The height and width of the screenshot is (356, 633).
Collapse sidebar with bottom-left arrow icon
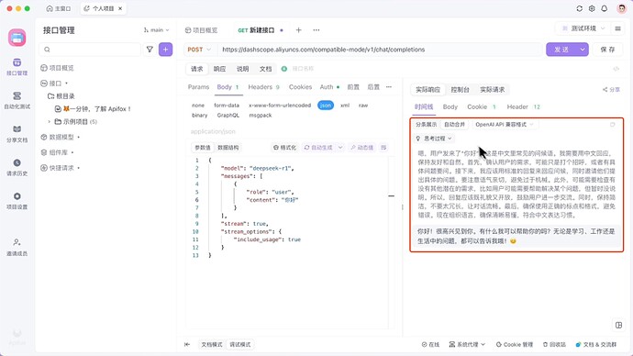click(187, 344)
